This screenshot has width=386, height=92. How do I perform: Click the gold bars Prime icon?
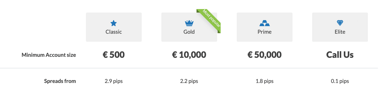click(x=264, y=23)
